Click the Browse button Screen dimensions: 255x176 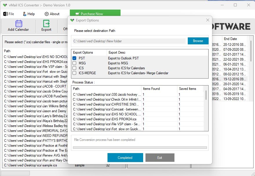[198, 41]
